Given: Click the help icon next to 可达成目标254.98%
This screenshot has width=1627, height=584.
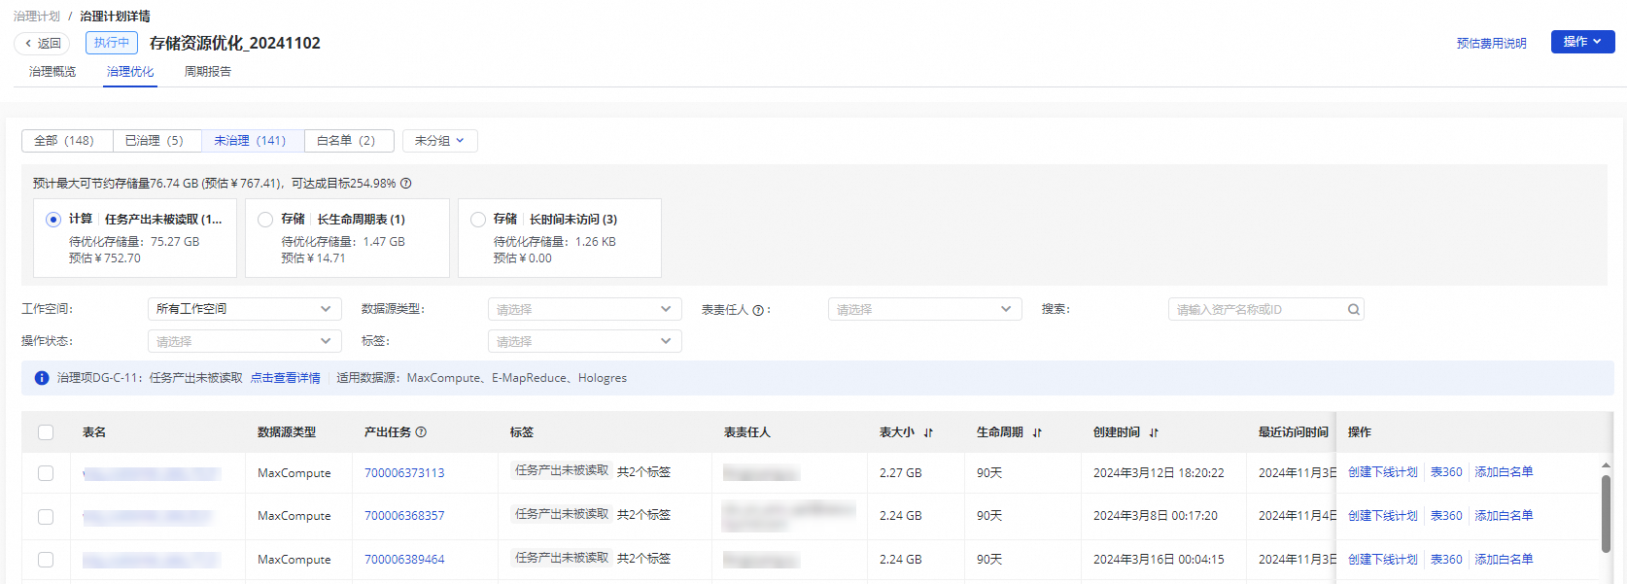Looking at the screenshot, I should [x=406, y=184].
